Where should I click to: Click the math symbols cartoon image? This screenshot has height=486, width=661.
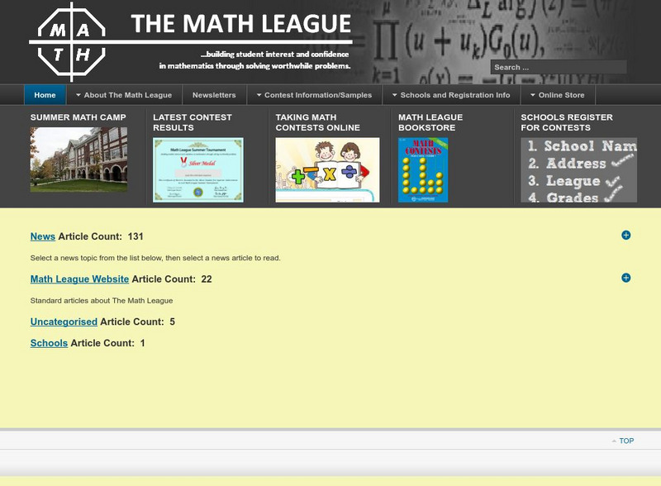(x=327, y=170)
